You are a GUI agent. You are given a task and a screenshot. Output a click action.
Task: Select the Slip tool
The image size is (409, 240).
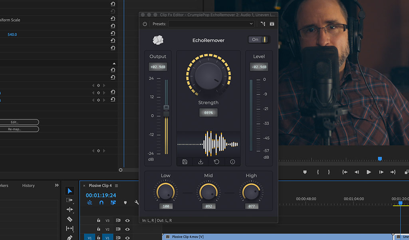69,228
